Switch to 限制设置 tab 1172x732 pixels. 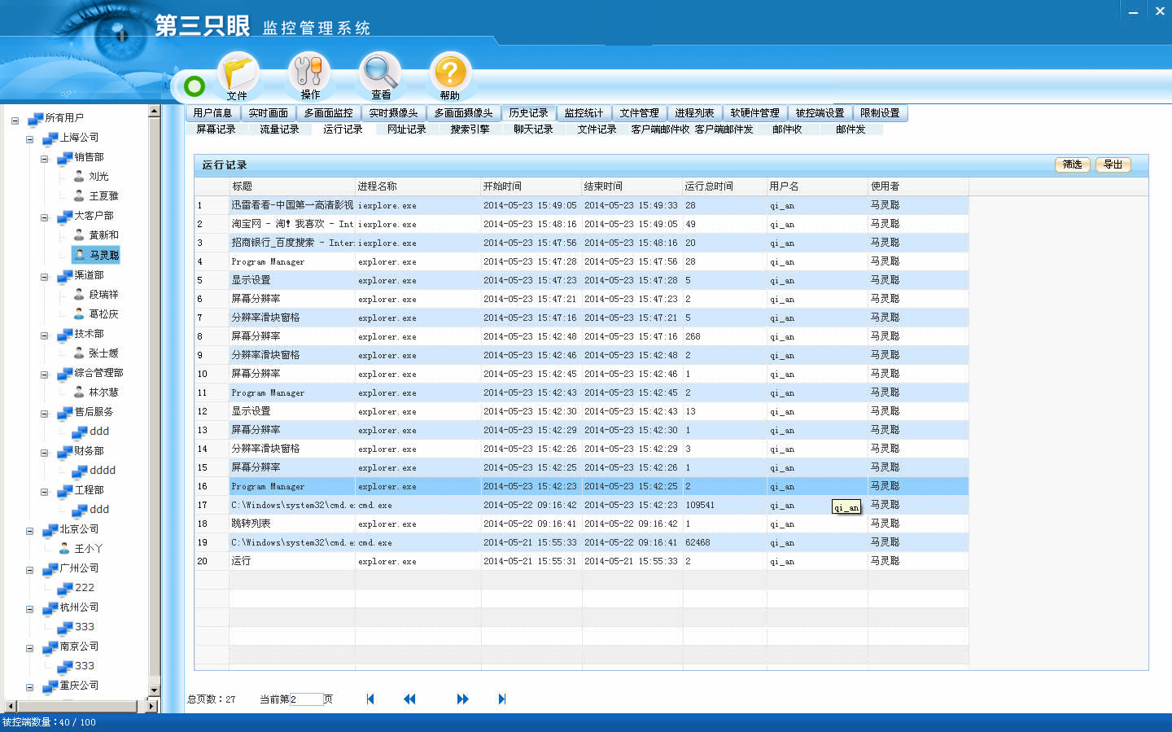880,113
